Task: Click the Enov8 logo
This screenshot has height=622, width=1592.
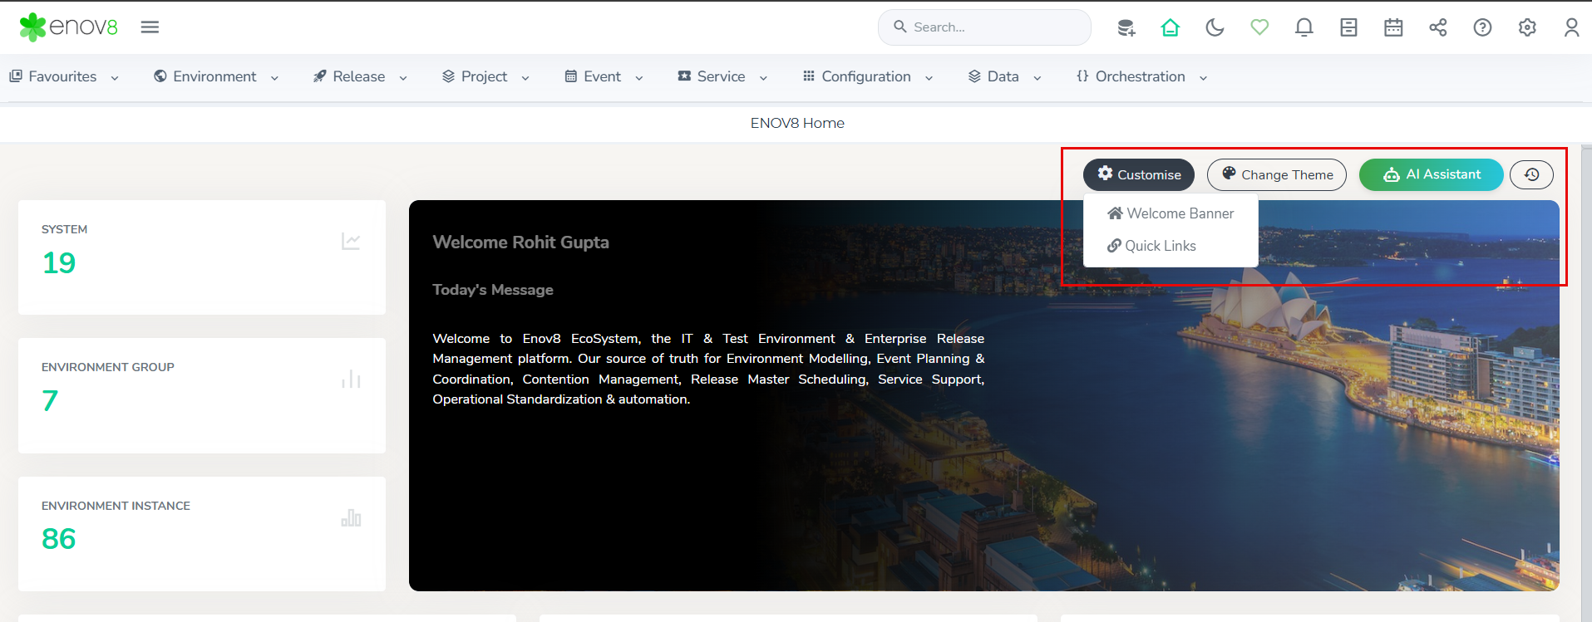Action: point(69,27)
